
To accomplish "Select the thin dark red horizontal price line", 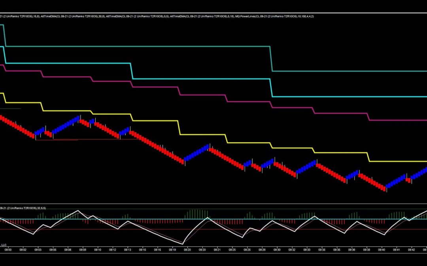I will tap(59, 140).
